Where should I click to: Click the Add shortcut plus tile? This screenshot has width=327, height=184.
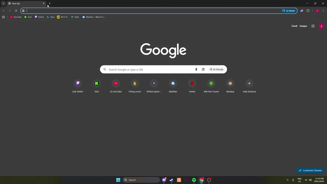click(249, 86)
